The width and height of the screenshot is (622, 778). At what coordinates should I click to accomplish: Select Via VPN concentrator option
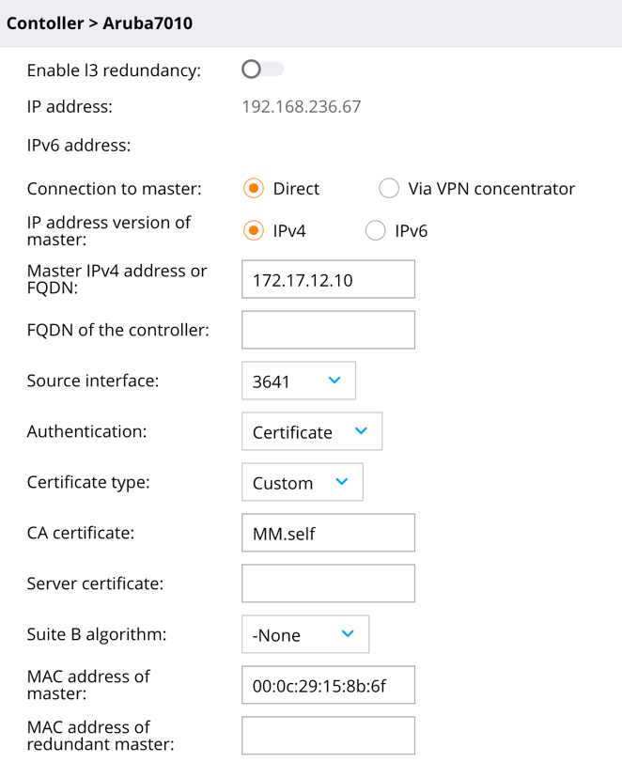click(389, 189)
